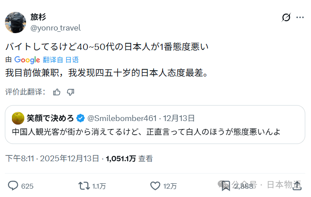The width and height of the screenshot is (311, 197).
Task: Repost this tweet using retweet icon
Action: pos(83,186)
